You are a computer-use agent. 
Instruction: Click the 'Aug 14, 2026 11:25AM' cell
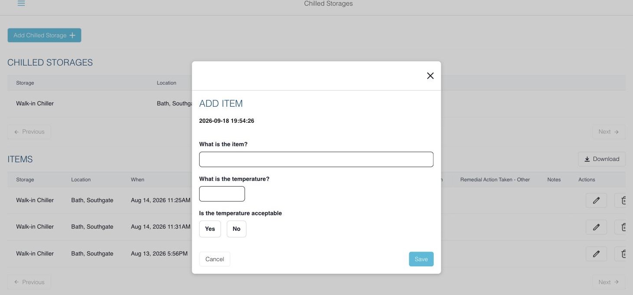161,200
